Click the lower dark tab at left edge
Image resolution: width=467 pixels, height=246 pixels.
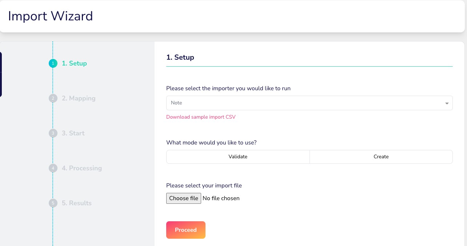point(1,84)
